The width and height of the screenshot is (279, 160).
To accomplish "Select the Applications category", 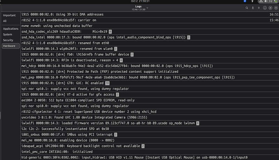I will pos(11,29).
